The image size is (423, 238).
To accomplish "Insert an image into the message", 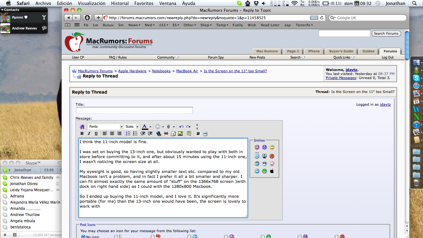I will pos(180,134).
